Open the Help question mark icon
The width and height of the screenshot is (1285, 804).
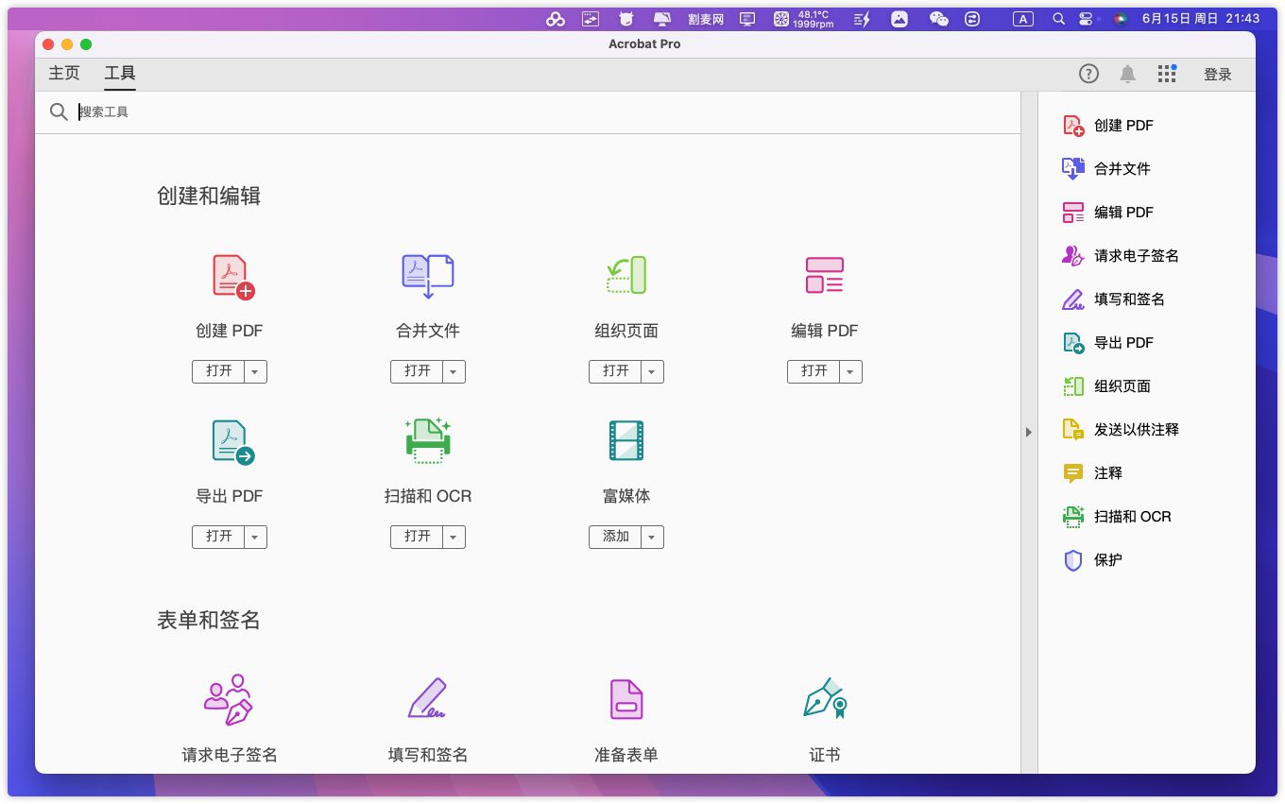coord(1088,74)
